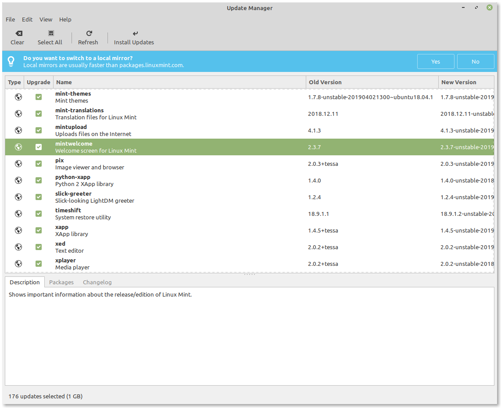Uncheck the upgrade checkbox for python-xapp
Viewport: 501px width, 408px height.
click(39, 180)
